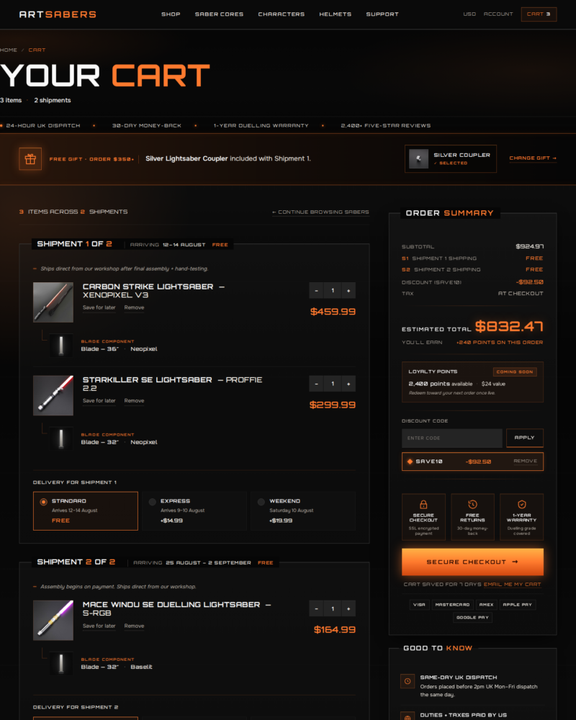Screen dimensions: 576x720
Task: Save Carbon Strike Lightsaber for later
Action: (99, 307)
